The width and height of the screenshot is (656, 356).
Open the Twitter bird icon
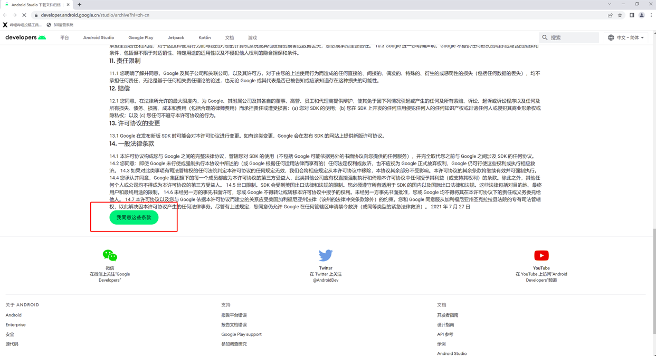(x=326, y=255)
